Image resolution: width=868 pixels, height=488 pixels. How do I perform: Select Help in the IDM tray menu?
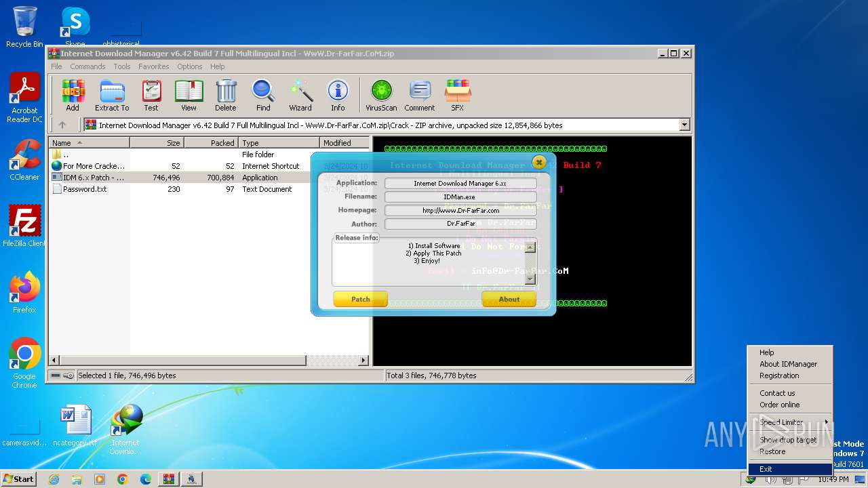click(x=790, y=352)
